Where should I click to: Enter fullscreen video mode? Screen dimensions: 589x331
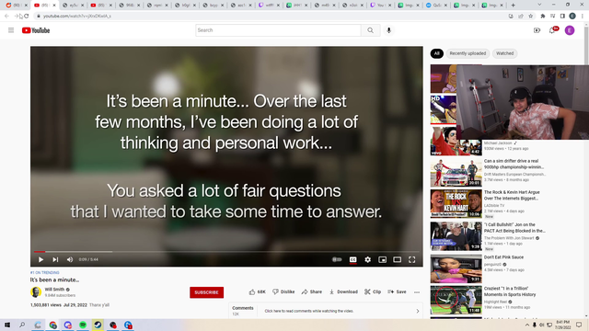(x=411, y=259)
